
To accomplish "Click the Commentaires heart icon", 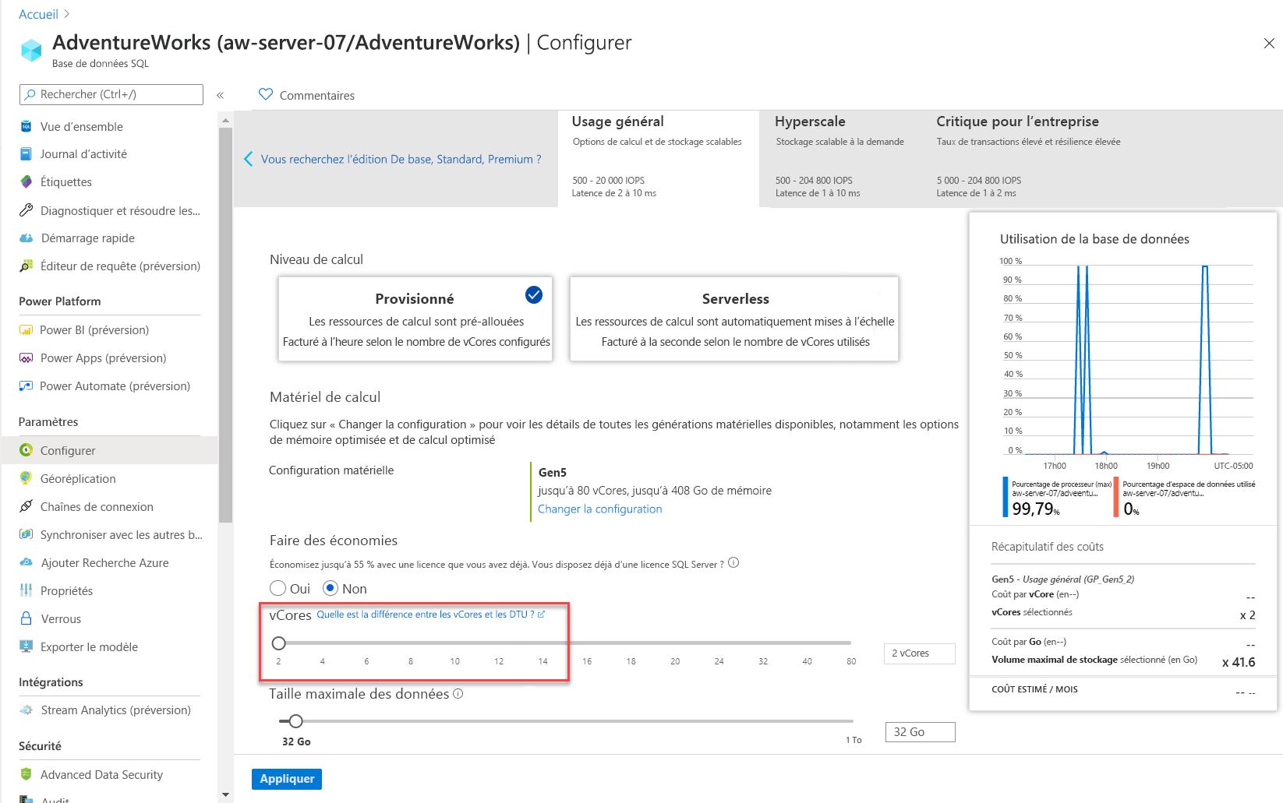I will click(266, 94).
